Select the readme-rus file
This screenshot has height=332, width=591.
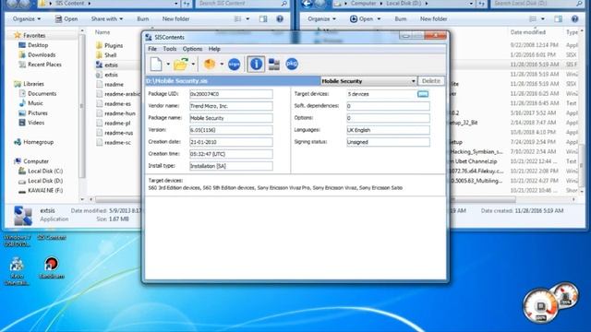[119, 133]
